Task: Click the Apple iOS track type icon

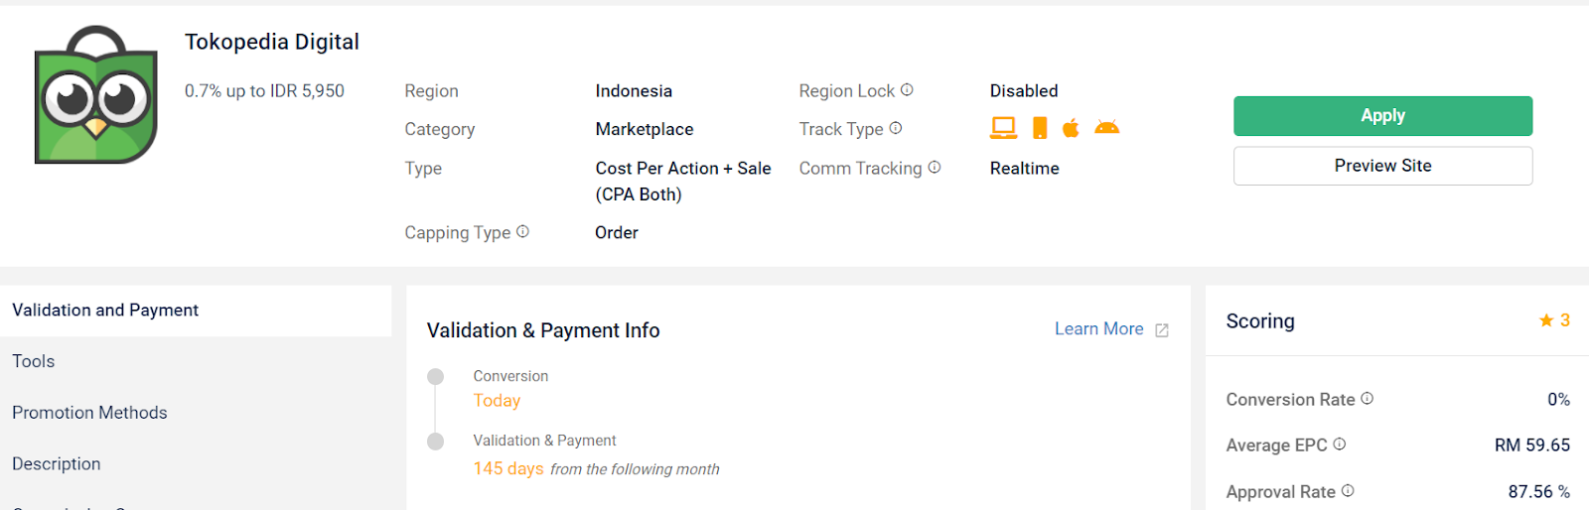Action: tap(1071, 128)
